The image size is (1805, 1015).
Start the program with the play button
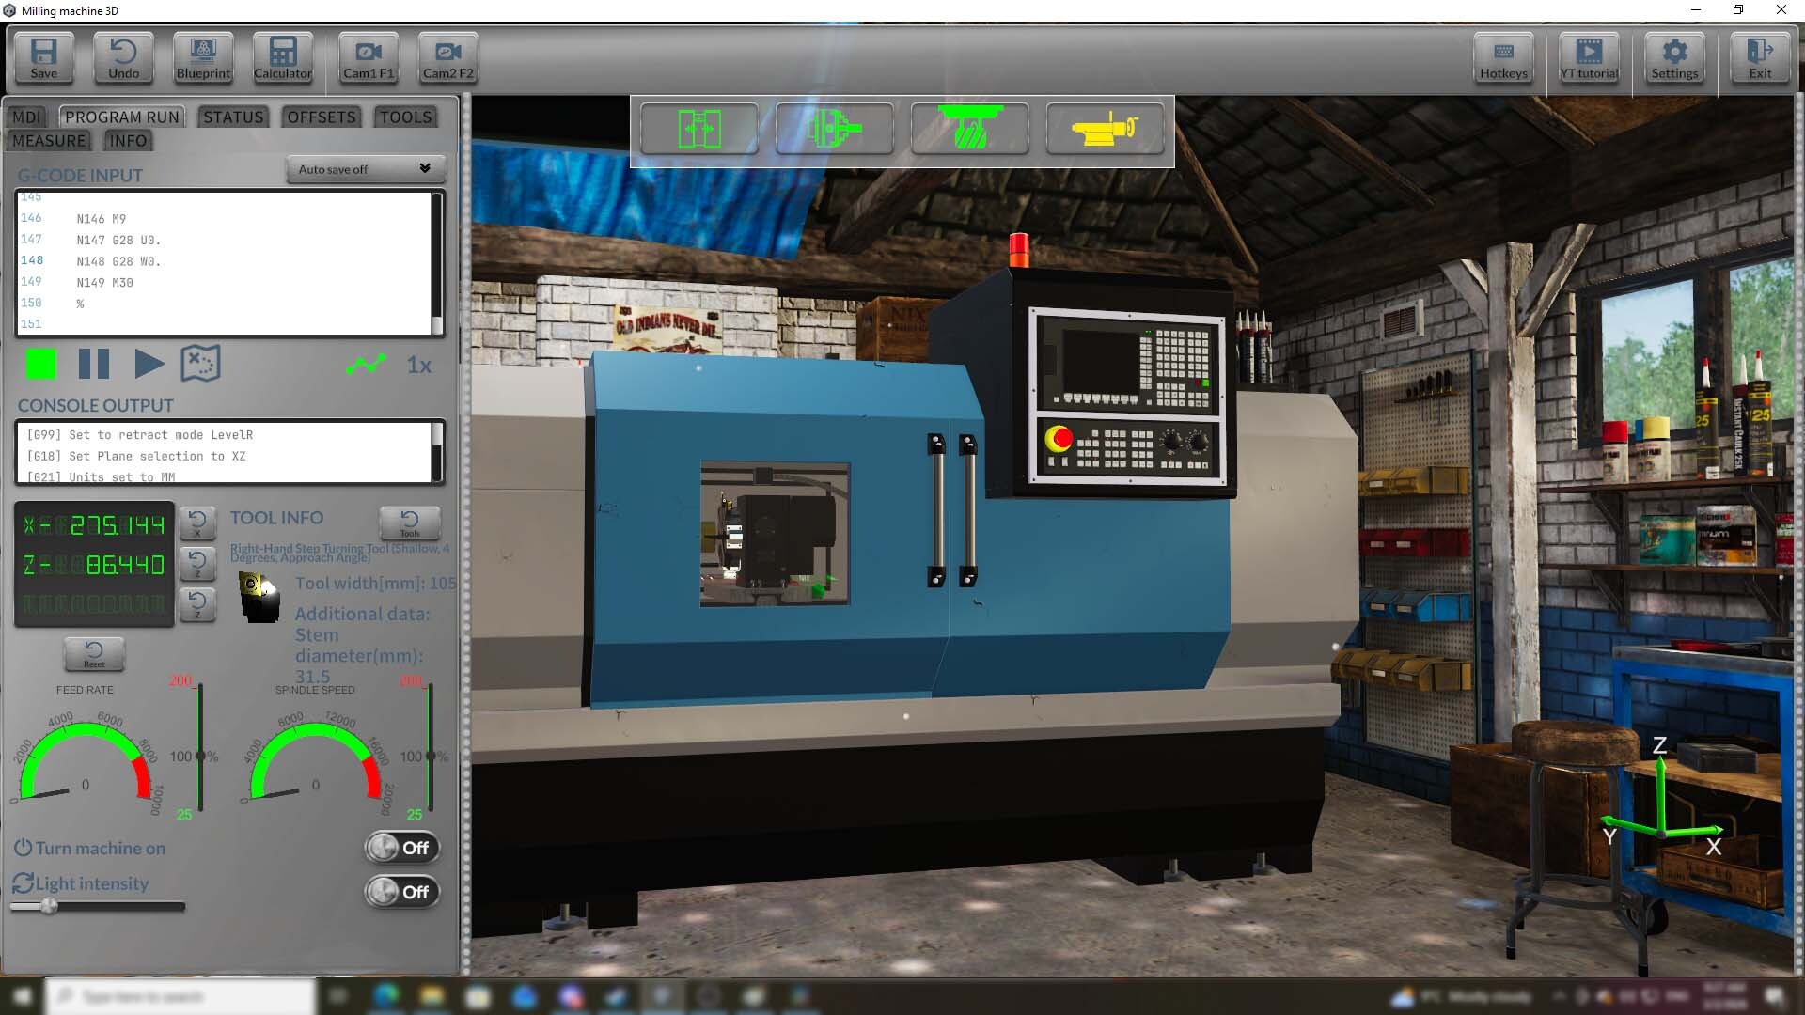click(x=149, y=364)
